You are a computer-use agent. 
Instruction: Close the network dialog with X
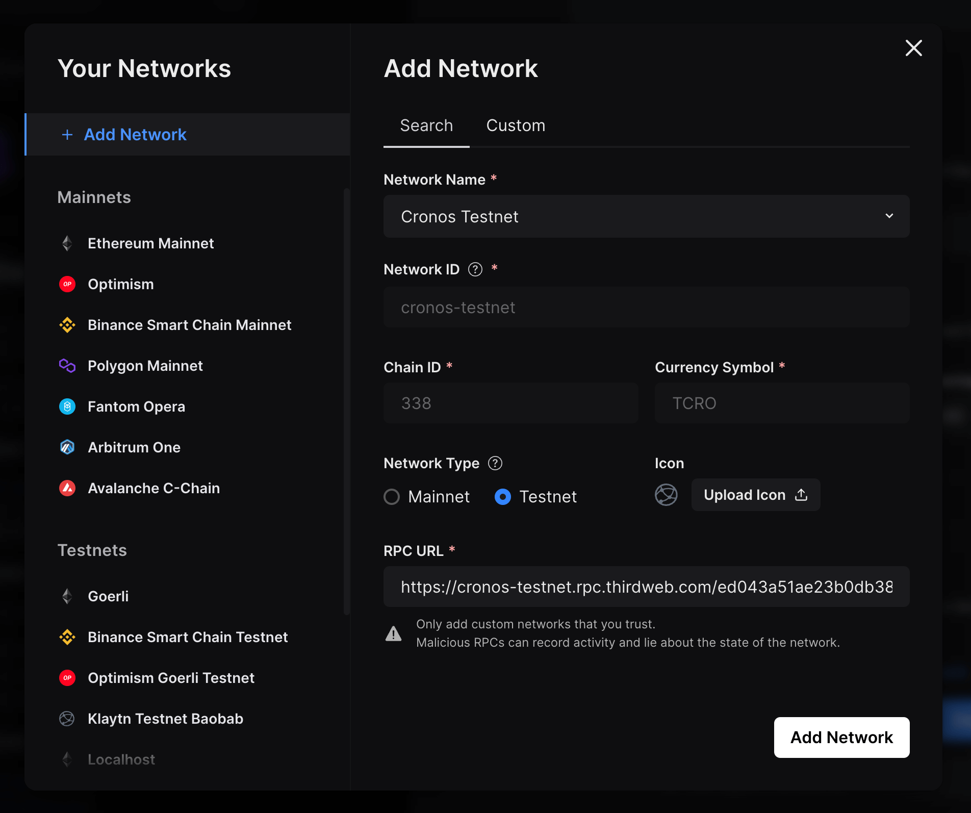[x=914, y=48]
